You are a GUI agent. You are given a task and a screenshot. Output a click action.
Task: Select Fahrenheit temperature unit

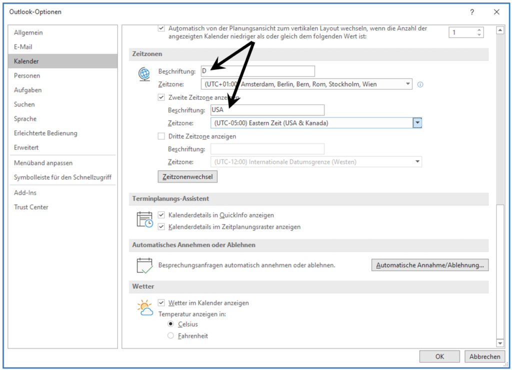point(170,335)
